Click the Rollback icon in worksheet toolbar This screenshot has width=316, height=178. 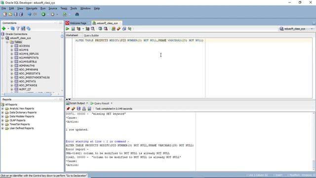tap(106, 29)
